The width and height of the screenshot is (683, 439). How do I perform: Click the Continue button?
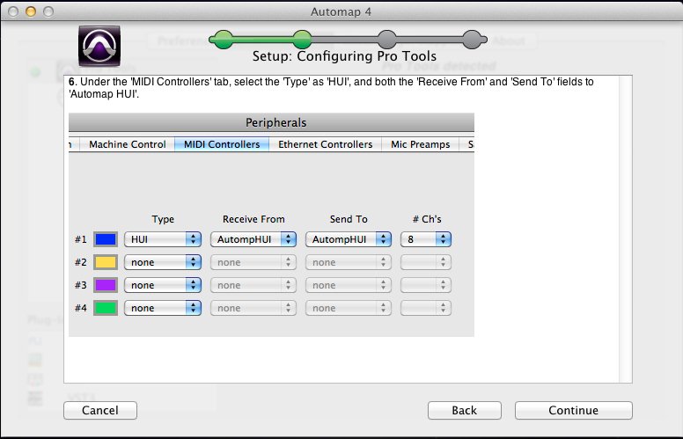[x=573, y=410]
